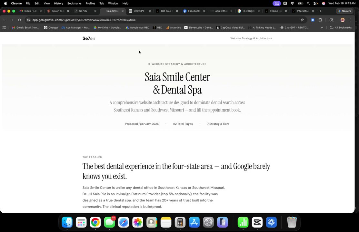
Task: Click the battery status icon
Action: coord(300,4)
